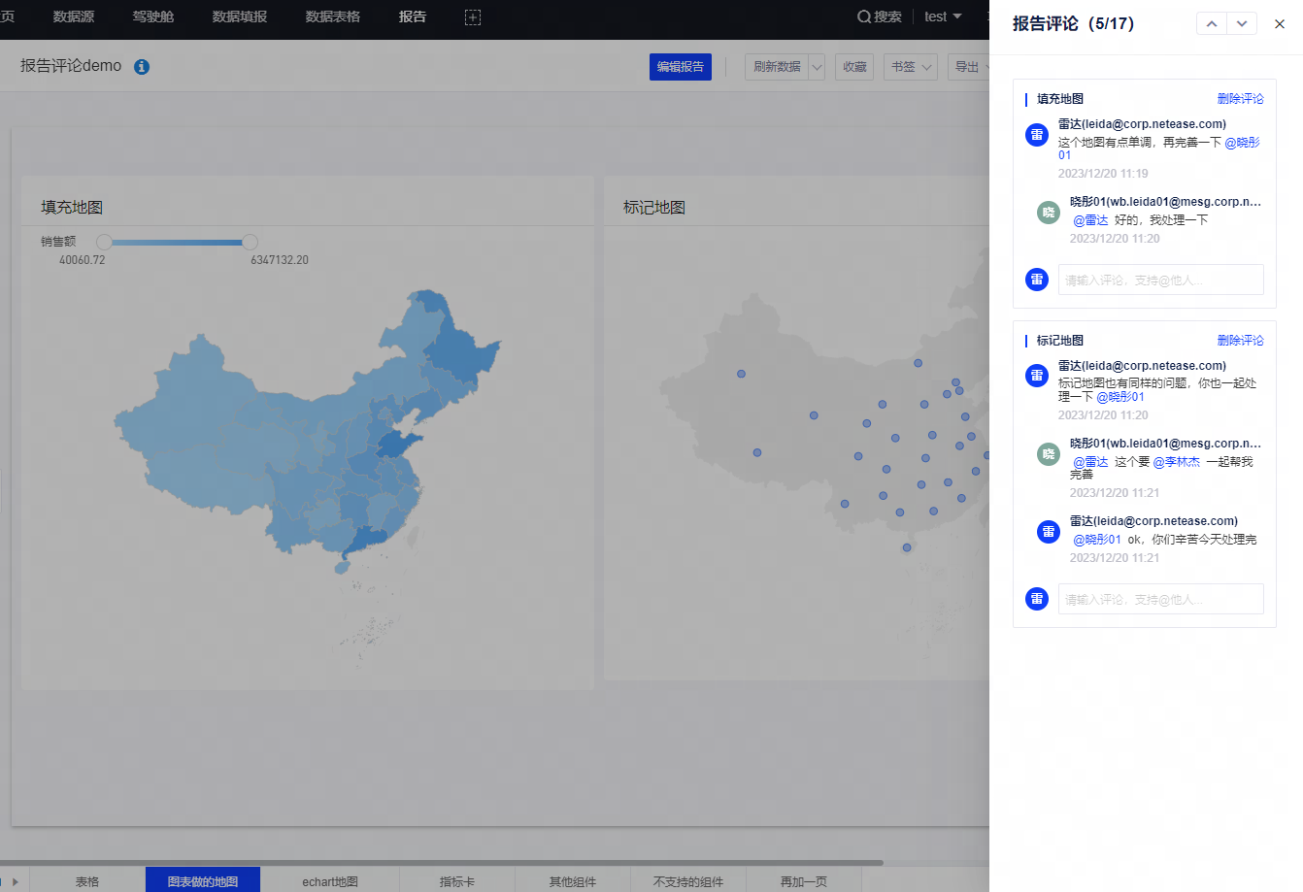Click the add tab plus icon
The height and width of the screenshot is (892, 1303).
click(473, 17)
